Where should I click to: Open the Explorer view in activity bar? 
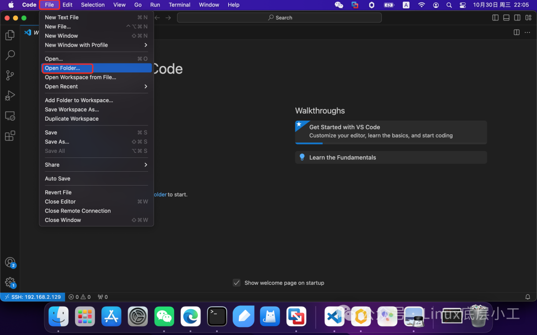coord(10,35)
